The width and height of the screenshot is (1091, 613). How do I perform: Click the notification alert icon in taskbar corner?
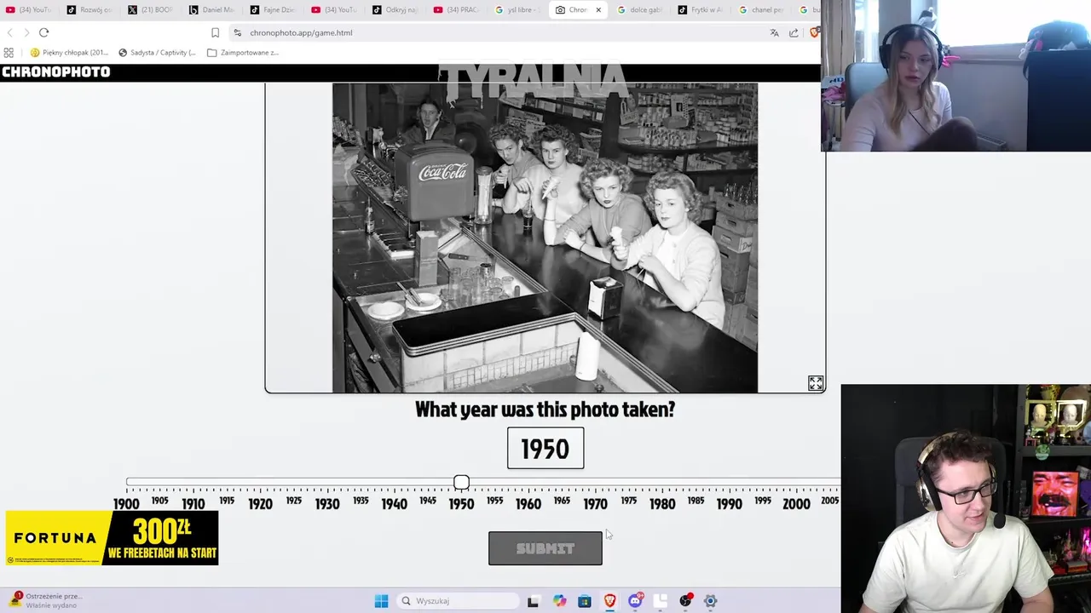(14, 600)
